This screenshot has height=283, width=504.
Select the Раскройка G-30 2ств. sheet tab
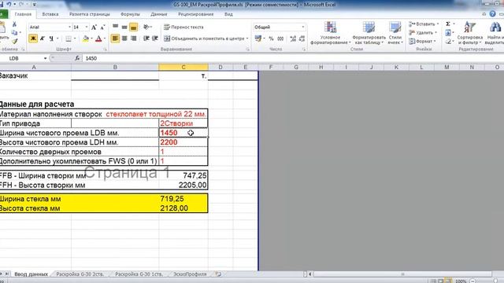tap(80, 274)
